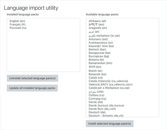This screenshot has height=130, width=166.
Task: Pick Cymraeg (cy) in available packs
Action: [97, 99]
